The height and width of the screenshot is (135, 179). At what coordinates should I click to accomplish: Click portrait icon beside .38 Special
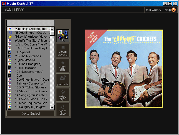10,52
